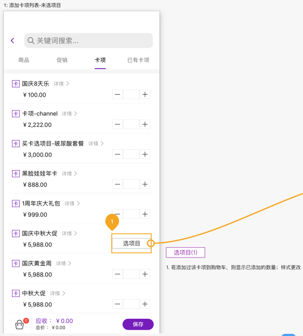Decrease quantity for 卡项-channel
Screen dimensions: 303x336
click(x=117, y=124)
